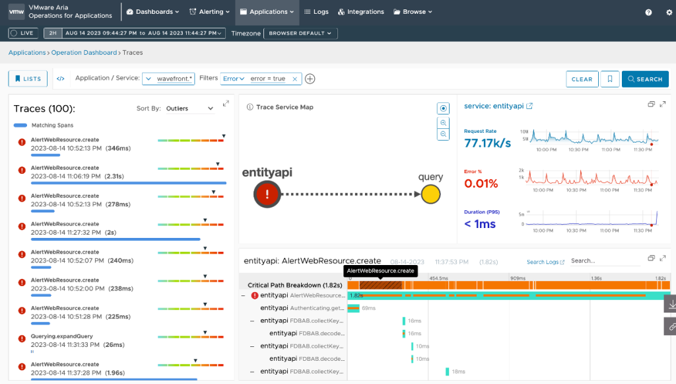Viewport: 676px width, 384px height.
Task: Restore the service details panel
Action: 651,104
